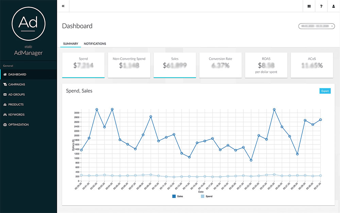Click the Spend data point for 02.29.20
The width and height of the screenshot is (340, 213).
point(81,175)
